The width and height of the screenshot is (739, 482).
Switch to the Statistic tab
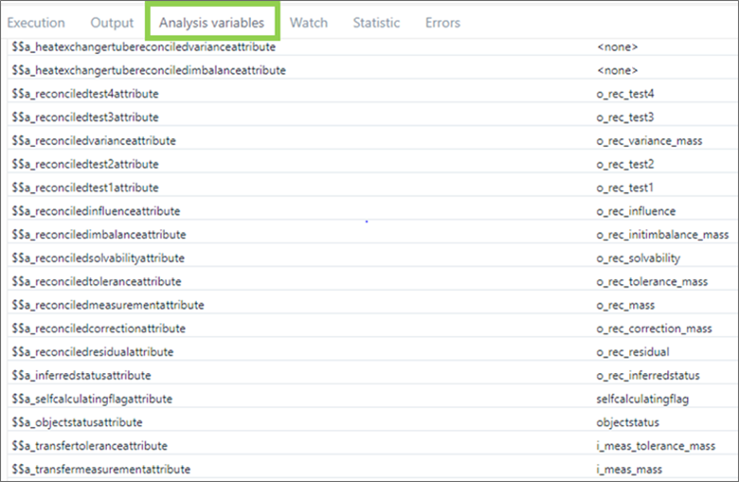376,23
